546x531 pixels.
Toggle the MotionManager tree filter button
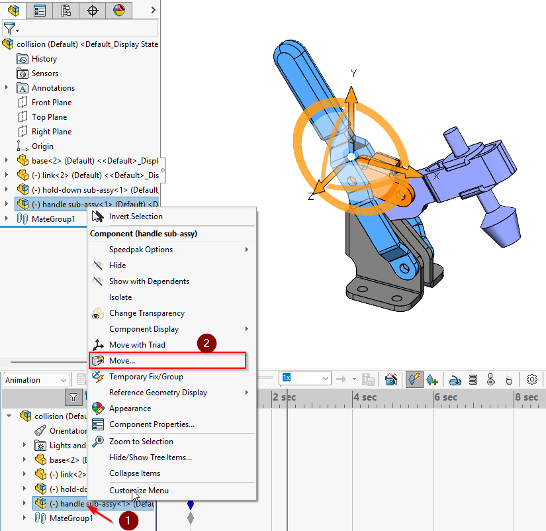[x=73, y=397]
